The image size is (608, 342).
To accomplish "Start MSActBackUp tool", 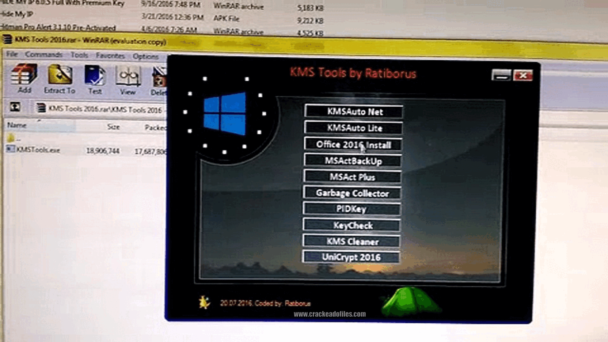I will (x=353, y=161).
